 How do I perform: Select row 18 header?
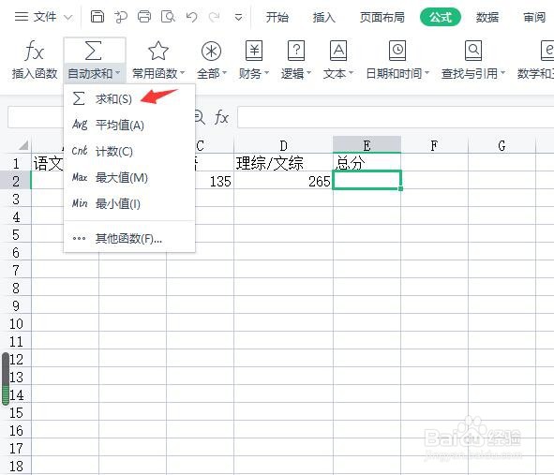coord(16,467)
